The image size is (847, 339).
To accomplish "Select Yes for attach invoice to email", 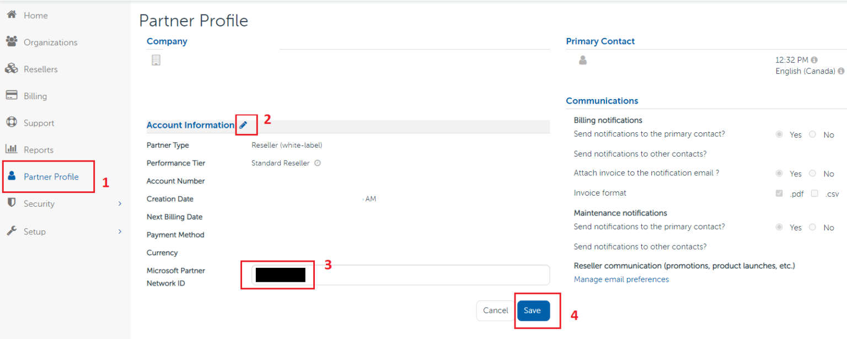I will click(x=779, y=173).
